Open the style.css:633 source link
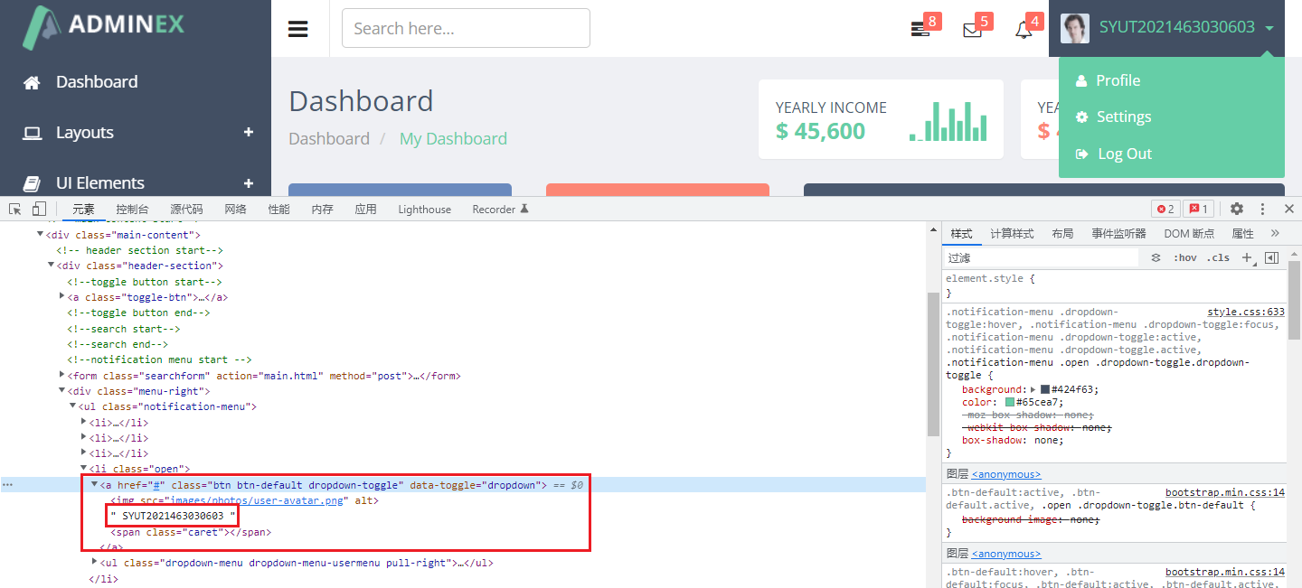1302x588 pixels. click(1245, 312)
